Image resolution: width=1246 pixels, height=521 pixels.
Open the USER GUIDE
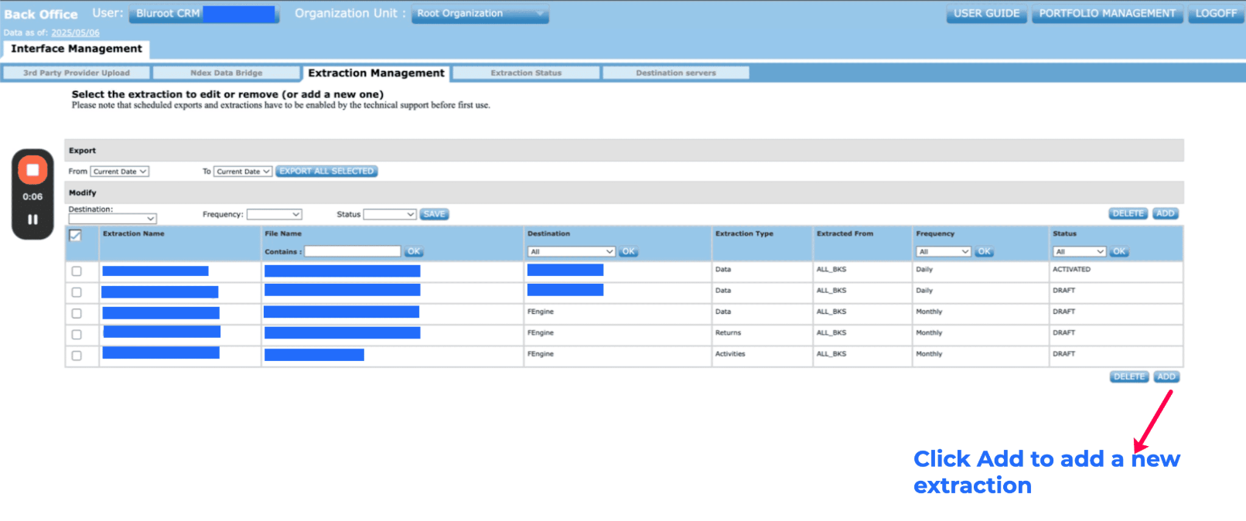(987, 14)
